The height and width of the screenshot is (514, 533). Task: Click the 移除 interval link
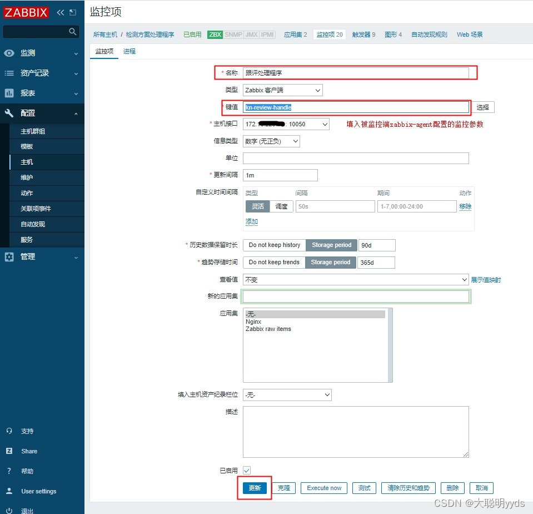pyautogui.click(x=465, y=206)
